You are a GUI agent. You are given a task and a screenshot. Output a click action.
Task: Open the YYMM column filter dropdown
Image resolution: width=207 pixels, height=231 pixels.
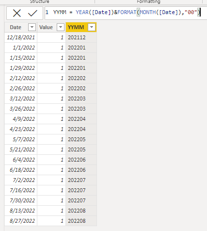tap(92, 27)
